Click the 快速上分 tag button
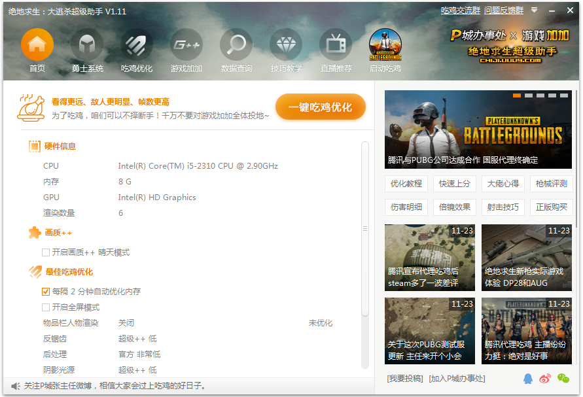Image resolution: width=583 pixels, height=397 pixels. 454,184
